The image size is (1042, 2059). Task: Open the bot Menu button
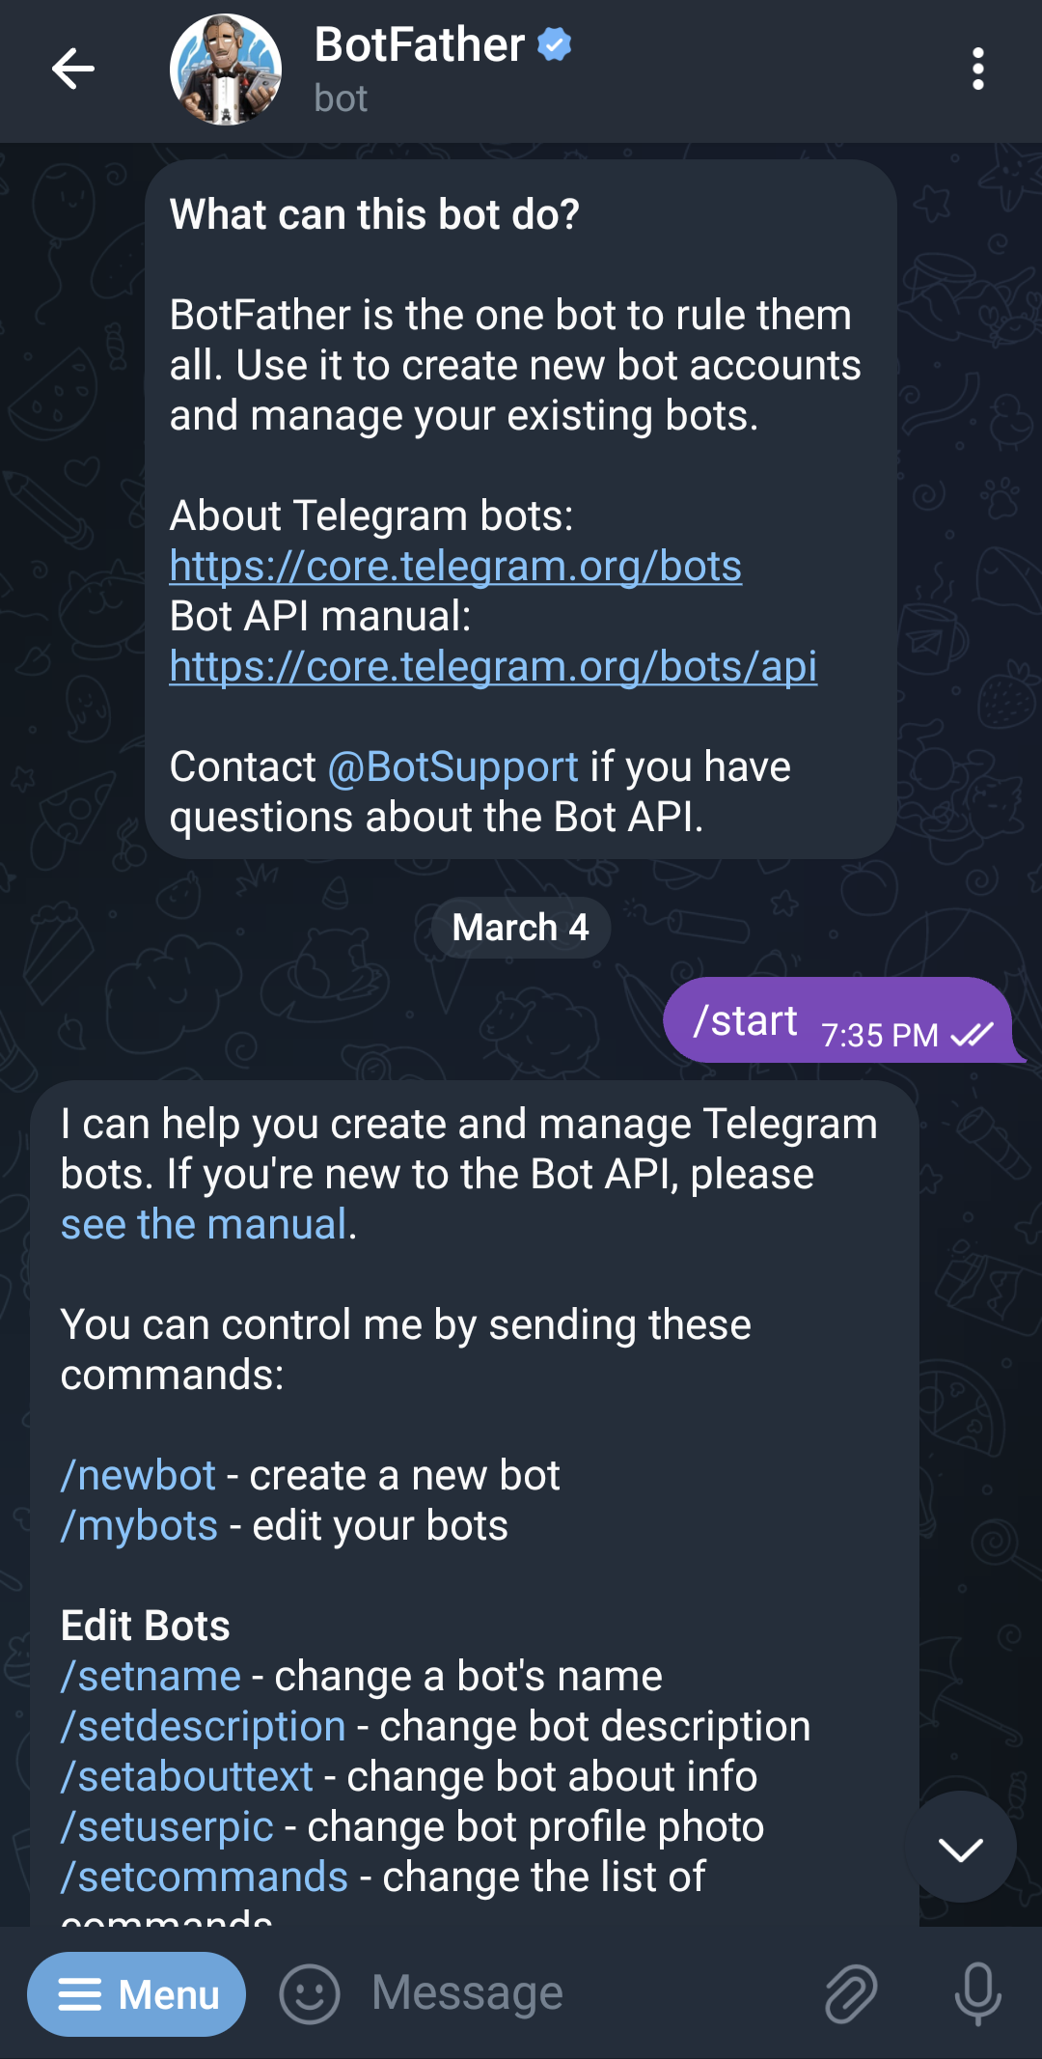[x=136, y=1994]
